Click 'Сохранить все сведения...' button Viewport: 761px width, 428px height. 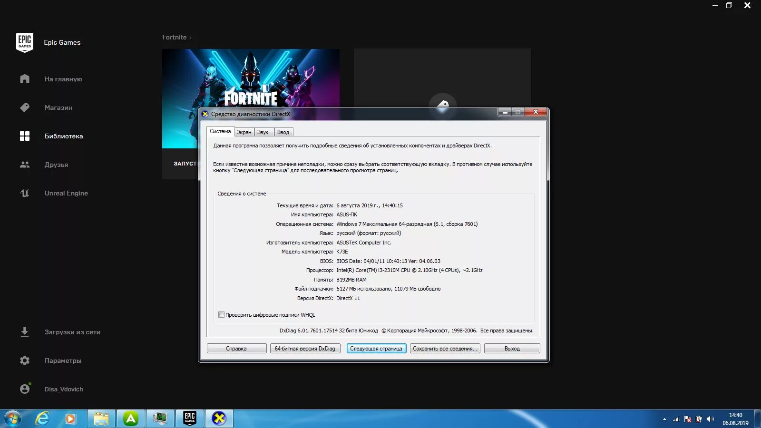click(445, 349)
